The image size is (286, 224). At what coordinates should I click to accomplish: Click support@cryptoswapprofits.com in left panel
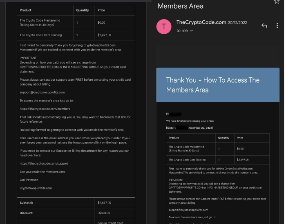click(42, 92)
